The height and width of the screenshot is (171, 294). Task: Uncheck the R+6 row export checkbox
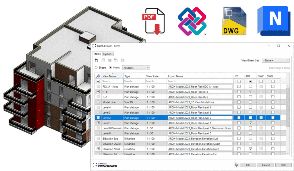pyautogui.click(x=98, y=92)
